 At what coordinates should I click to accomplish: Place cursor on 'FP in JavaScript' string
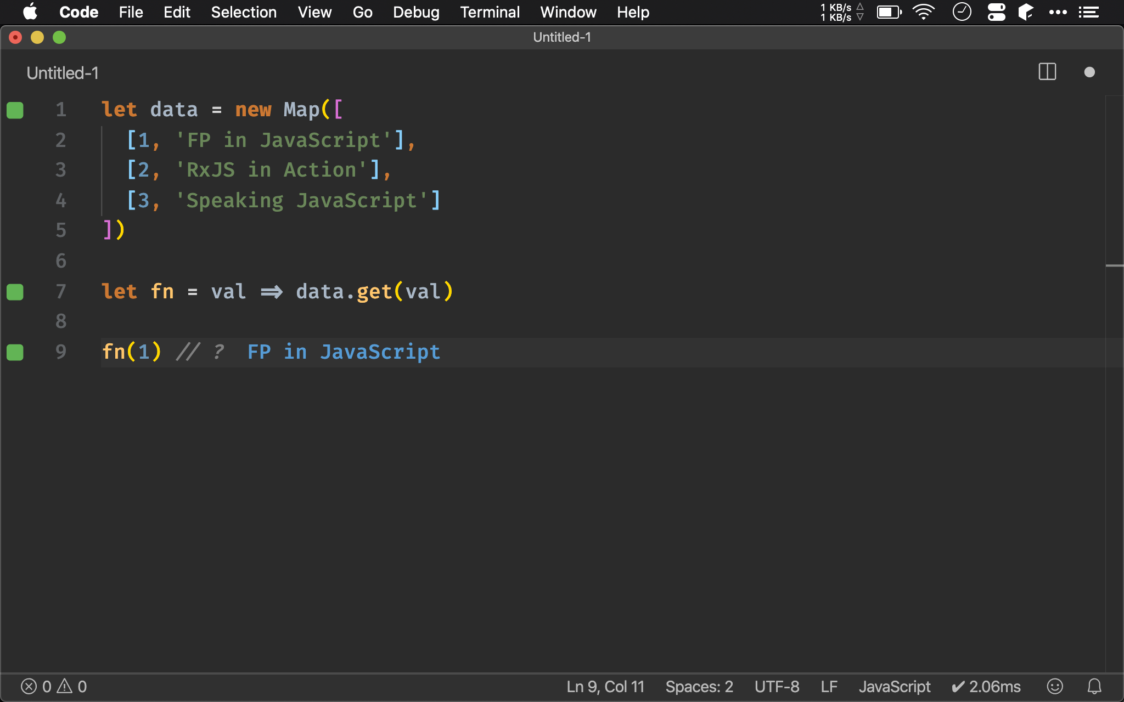pos(283,140)
